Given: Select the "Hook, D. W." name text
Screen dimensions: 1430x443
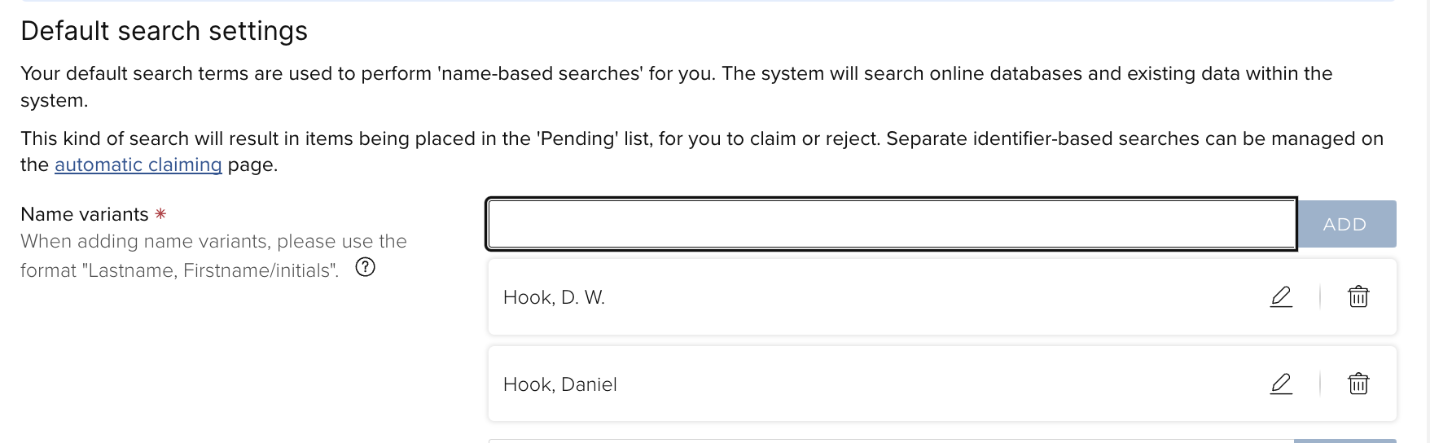Looking at the screenshot, I should pyautogui.click(x=554, y=297).
